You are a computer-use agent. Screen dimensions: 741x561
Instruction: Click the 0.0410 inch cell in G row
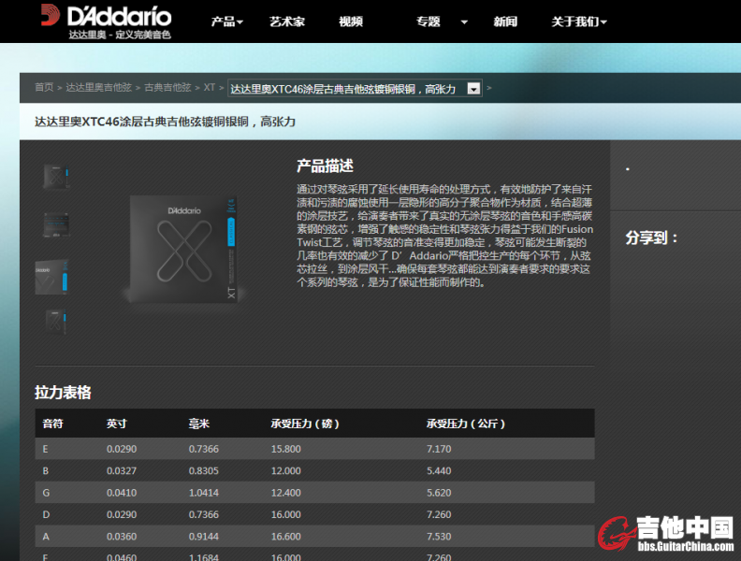click(x=122, y=493)
